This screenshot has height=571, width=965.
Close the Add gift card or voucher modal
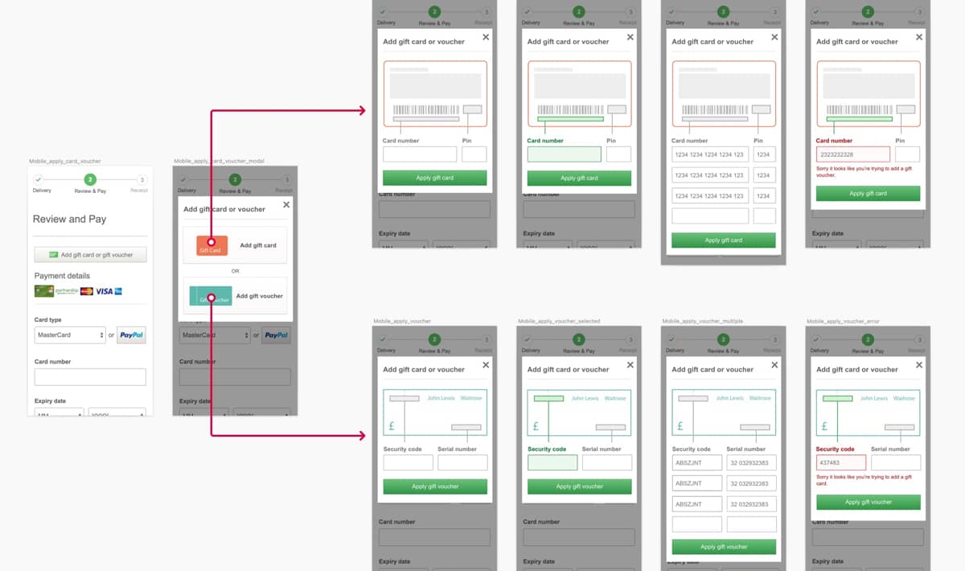[285, 205]
